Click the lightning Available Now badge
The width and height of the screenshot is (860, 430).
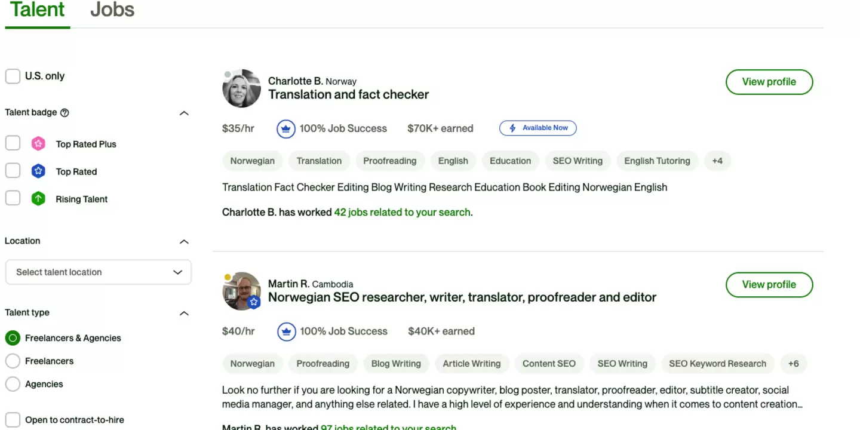(538, 128)
